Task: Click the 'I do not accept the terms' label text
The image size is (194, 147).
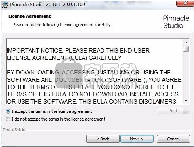Action: pos(58,119)
